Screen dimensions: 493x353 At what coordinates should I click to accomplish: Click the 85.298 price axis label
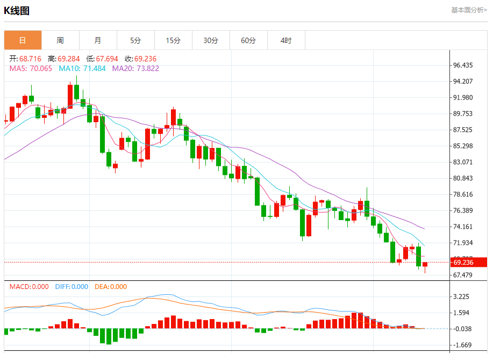pos(463,146)
